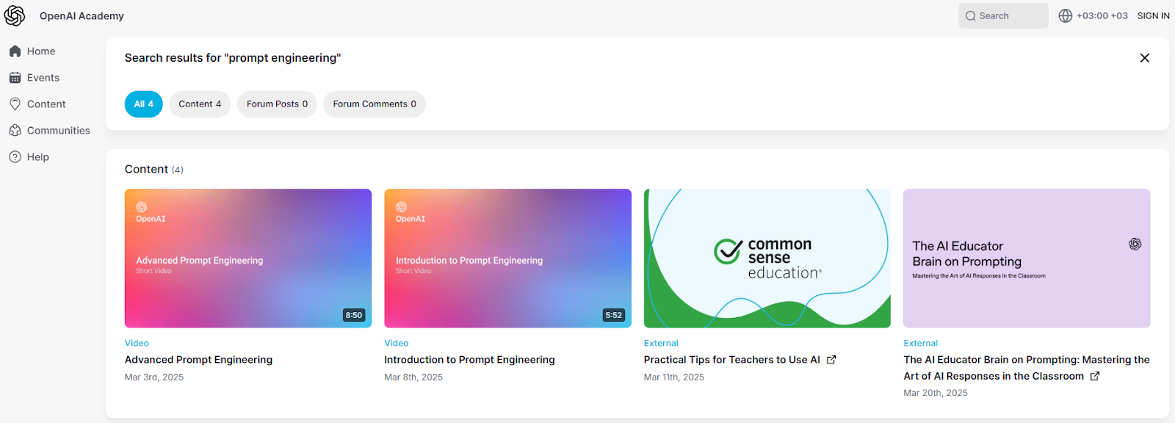Open the Common Sense Education thumbnail

point(767,258)
